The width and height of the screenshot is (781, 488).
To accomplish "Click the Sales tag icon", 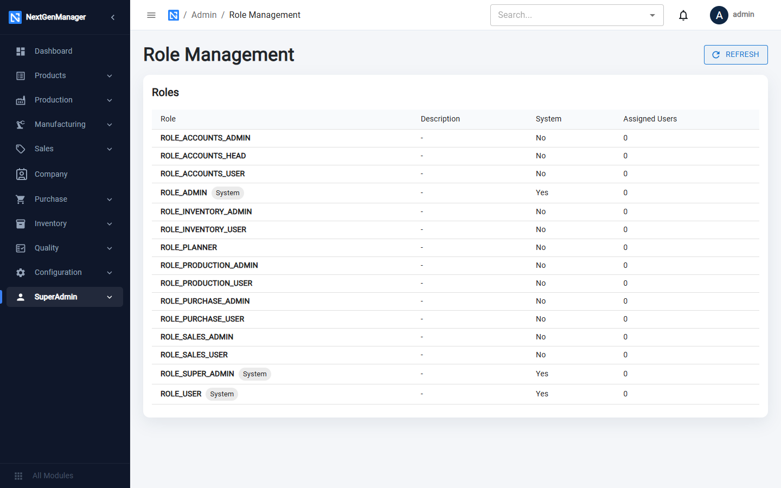I will [21, 149].
